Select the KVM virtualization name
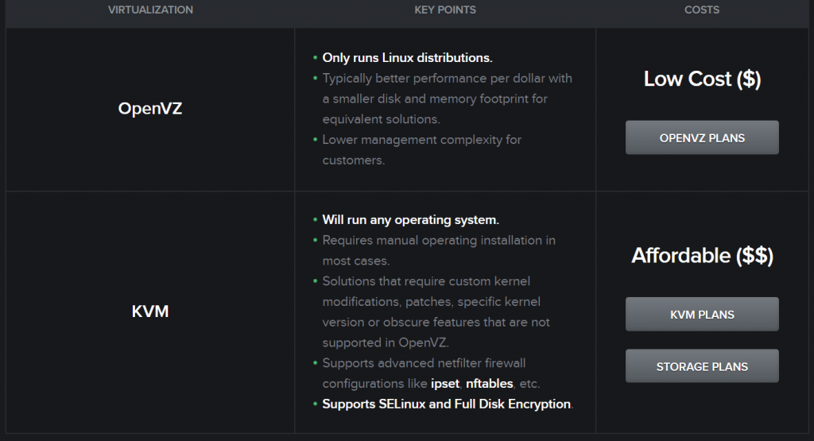 (150, 311)
